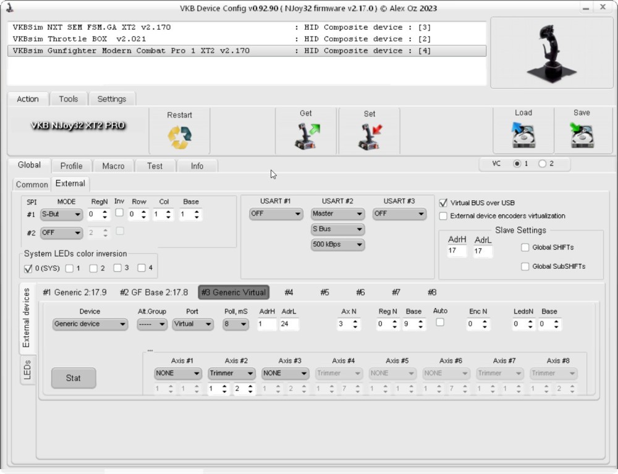Image resolution: width=618 pixels, height=474 pixels.
Task: Click the Stat button
Action: [x=74, y=378]
